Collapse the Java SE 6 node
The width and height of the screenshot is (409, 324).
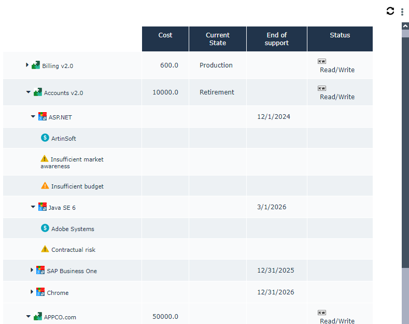click(x=33, y=207)
